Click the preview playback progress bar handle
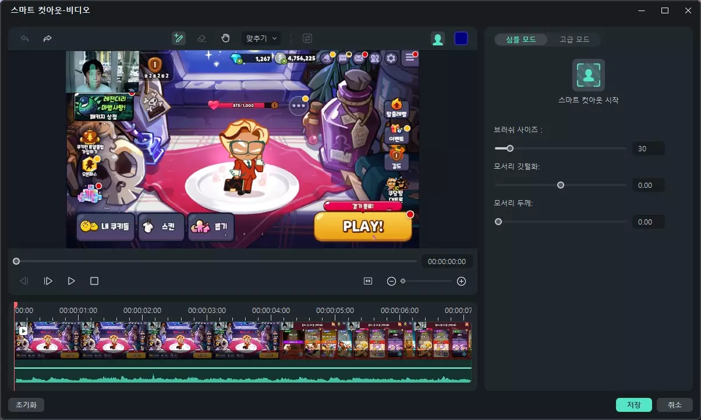The width and height of the screenshot is (701, 420). point(16,262)
